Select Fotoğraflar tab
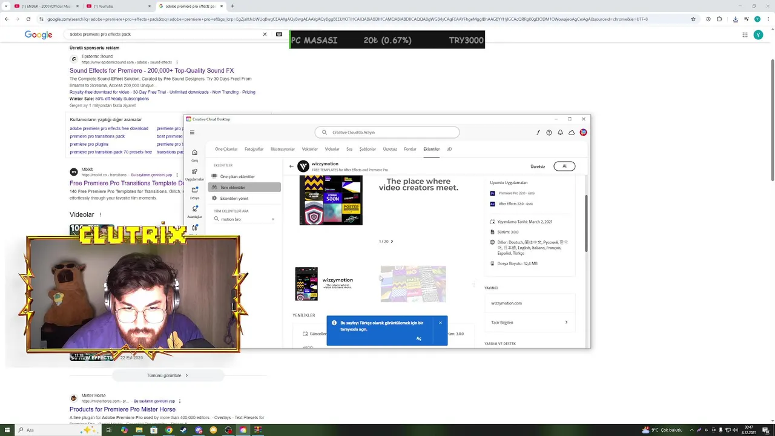 [254, 149]
